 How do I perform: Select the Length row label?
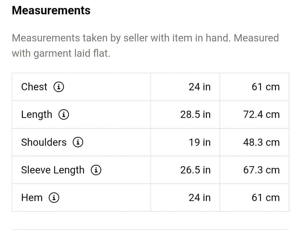pyautogui.click(x=37, y=115)
